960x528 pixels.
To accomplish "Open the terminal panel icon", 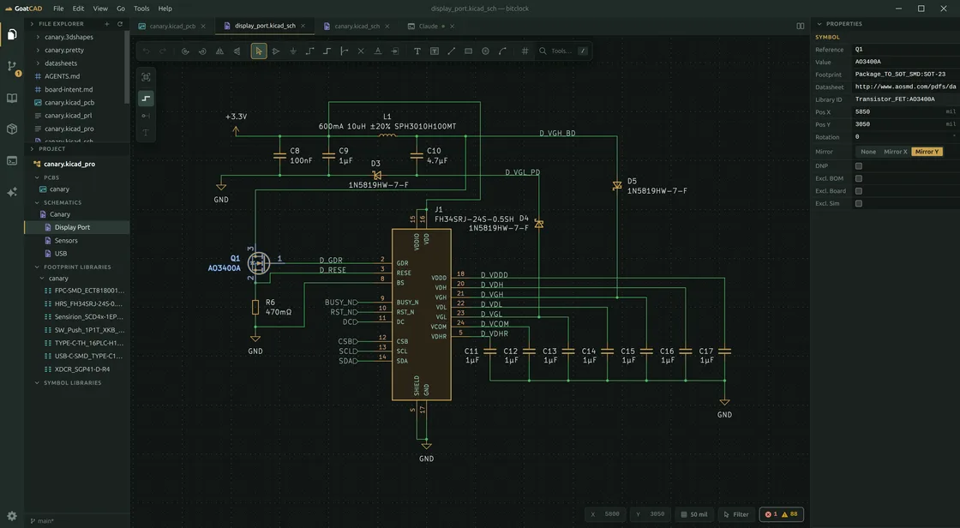I will [x=12, y=161].
